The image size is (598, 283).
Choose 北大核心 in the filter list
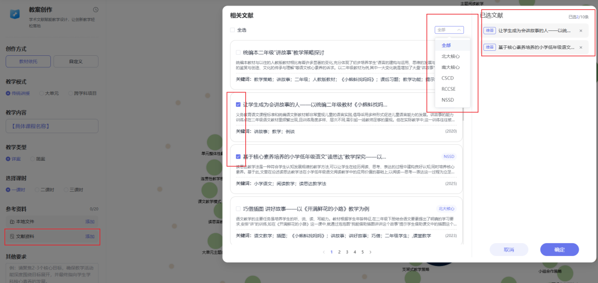point(453,56)
